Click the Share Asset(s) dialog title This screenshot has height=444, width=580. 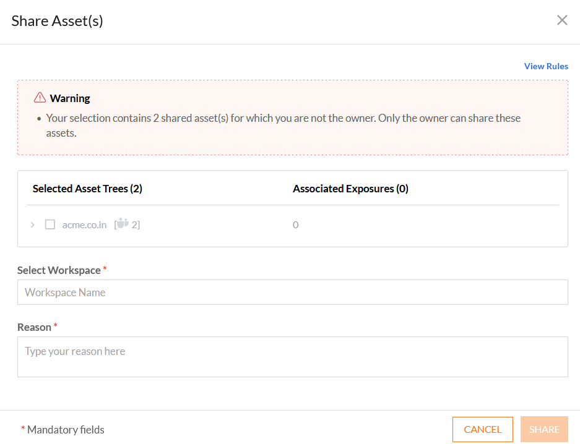(x=57, y=21)
